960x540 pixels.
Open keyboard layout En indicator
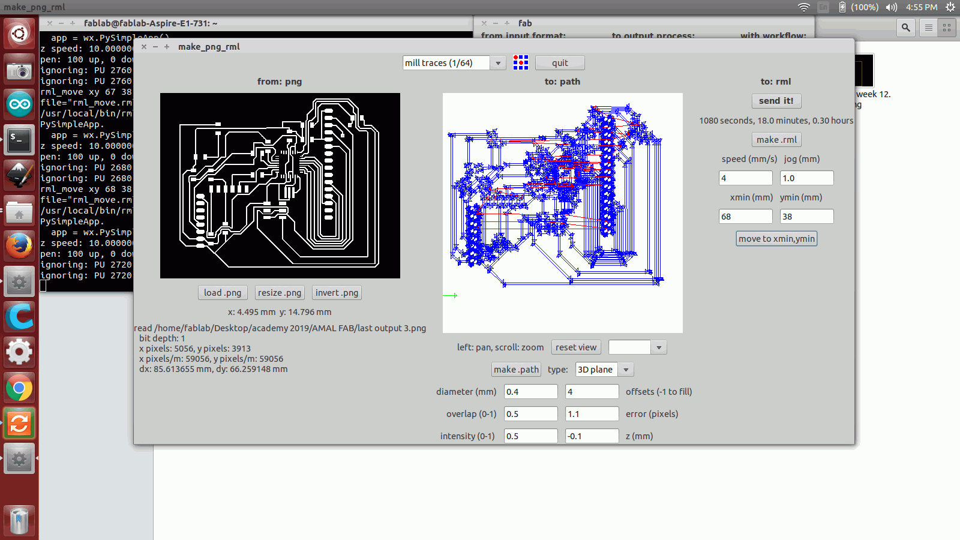pyautogui.click(x=823, y=7)
